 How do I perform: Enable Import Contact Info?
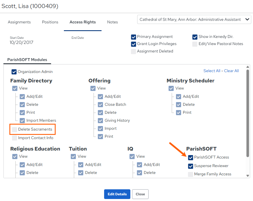coord(15,138)
